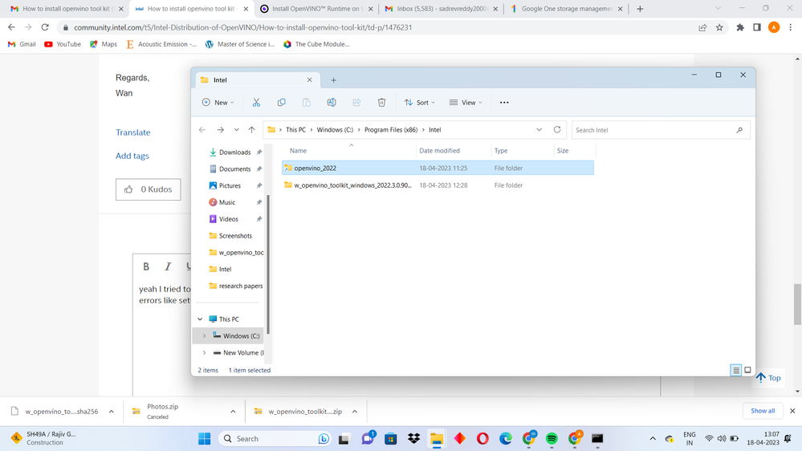Screen dimensions: 802x451
Task: Open the Sort dropdown menu
Action: [420, 103]
